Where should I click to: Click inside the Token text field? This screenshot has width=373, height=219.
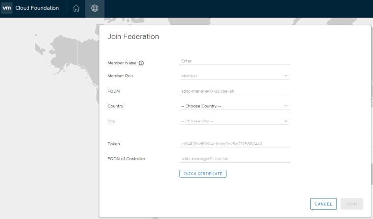[234, 144]
